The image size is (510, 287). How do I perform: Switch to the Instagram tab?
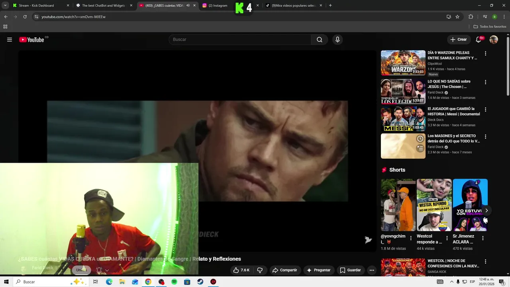218,6
